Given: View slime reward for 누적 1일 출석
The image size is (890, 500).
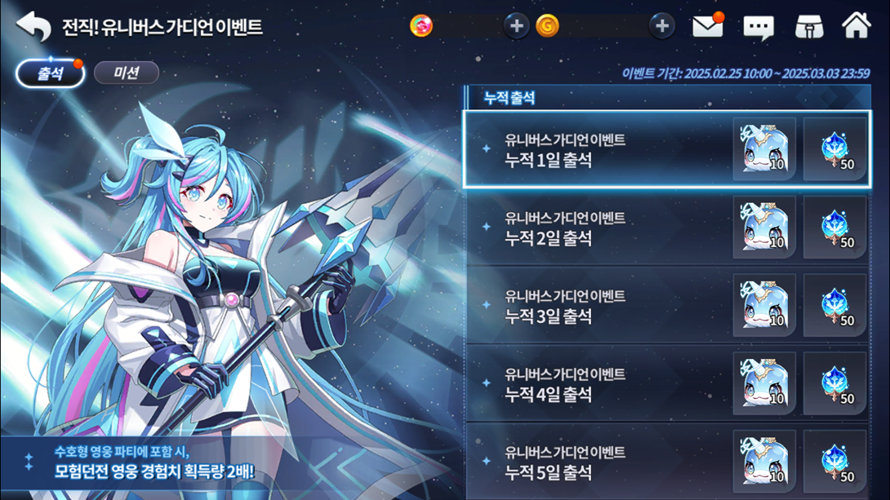Looking at the screenshot, I should (764, 149).
